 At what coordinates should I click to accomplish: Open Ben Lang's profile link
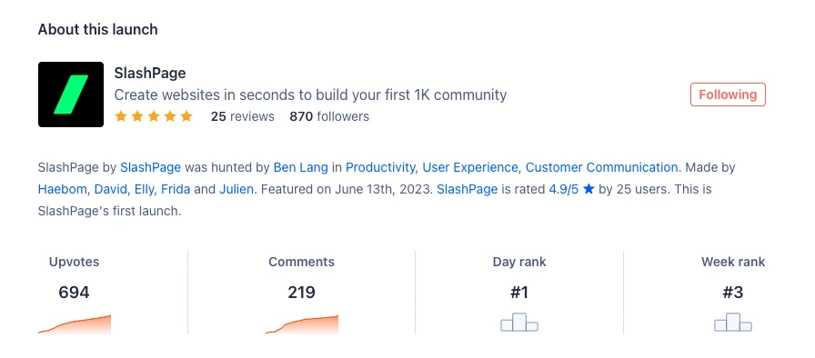pos(301,167)
